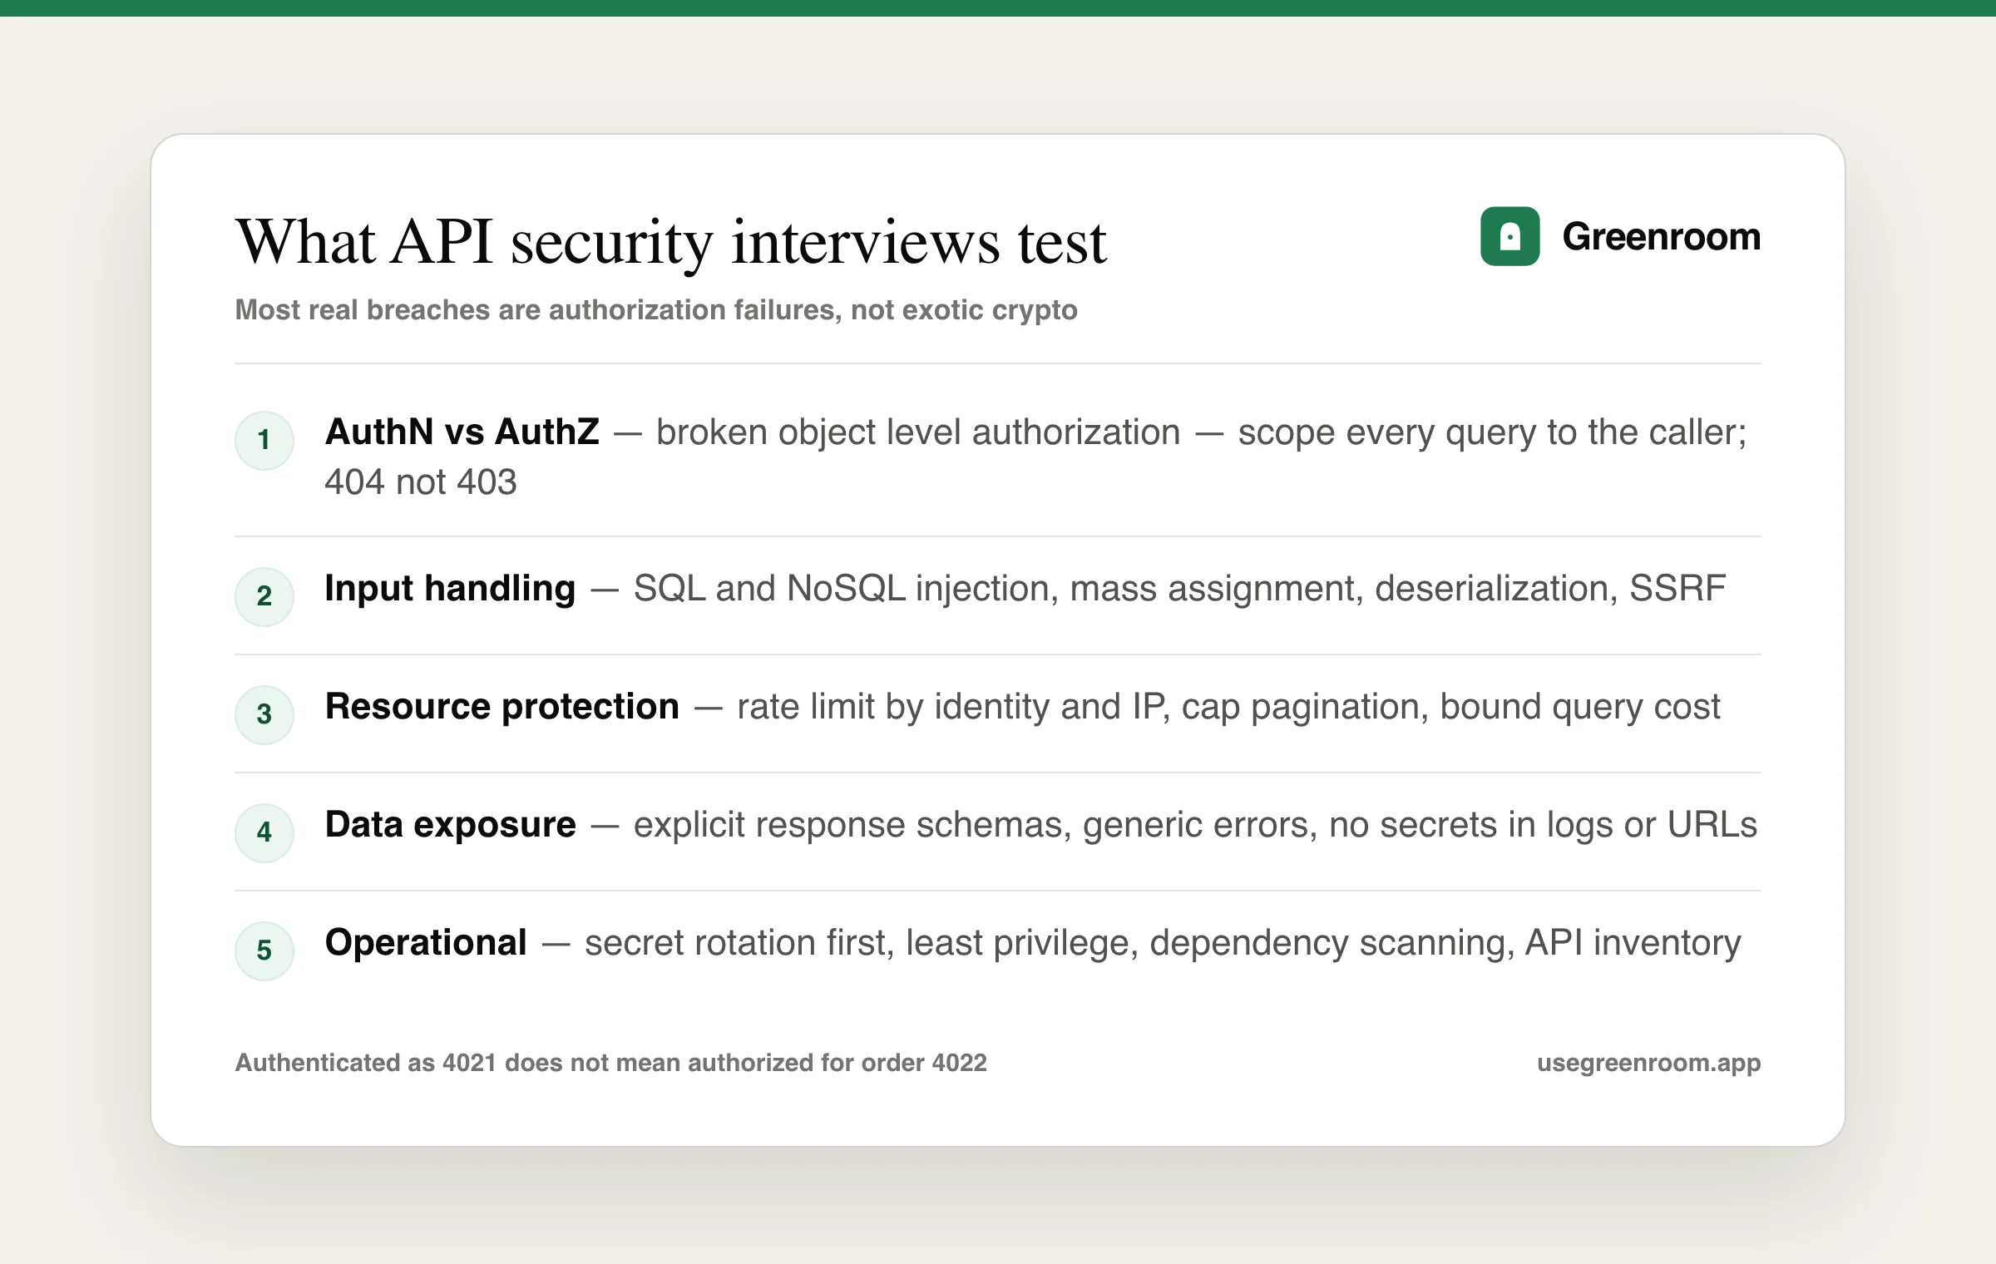Click the heading 'What API security interviews test'
This screenshot has height=1264, width=1996.
(671, 242)
